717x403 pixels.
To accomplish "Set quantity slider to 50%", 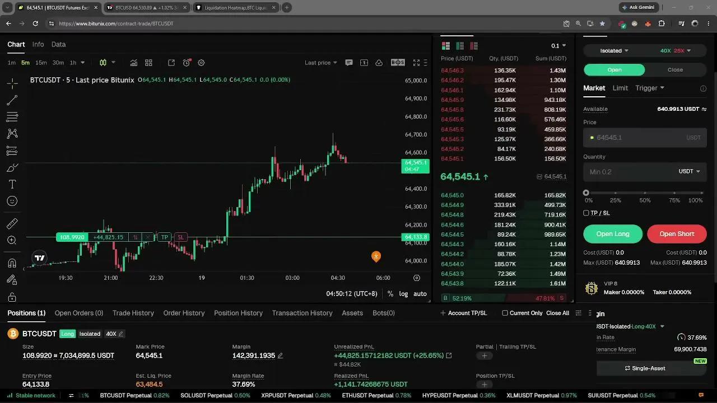I will coord(645,193).
